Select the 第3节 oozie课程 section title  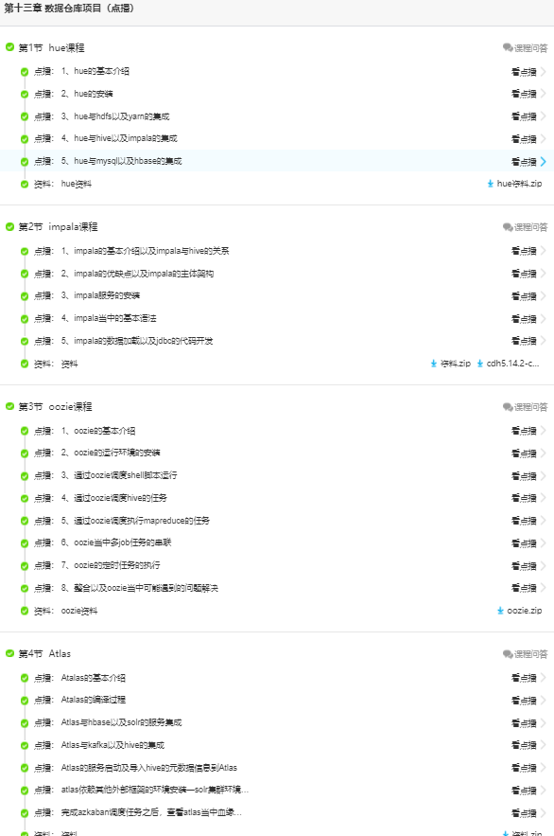[56, 406]
